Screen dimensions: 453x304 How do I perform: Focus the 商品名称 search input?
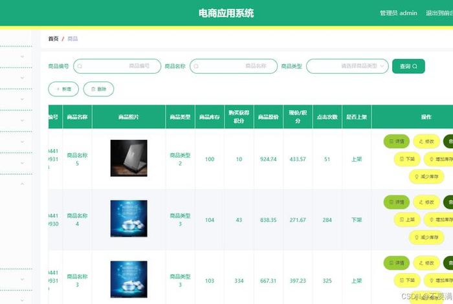(234, 66)
